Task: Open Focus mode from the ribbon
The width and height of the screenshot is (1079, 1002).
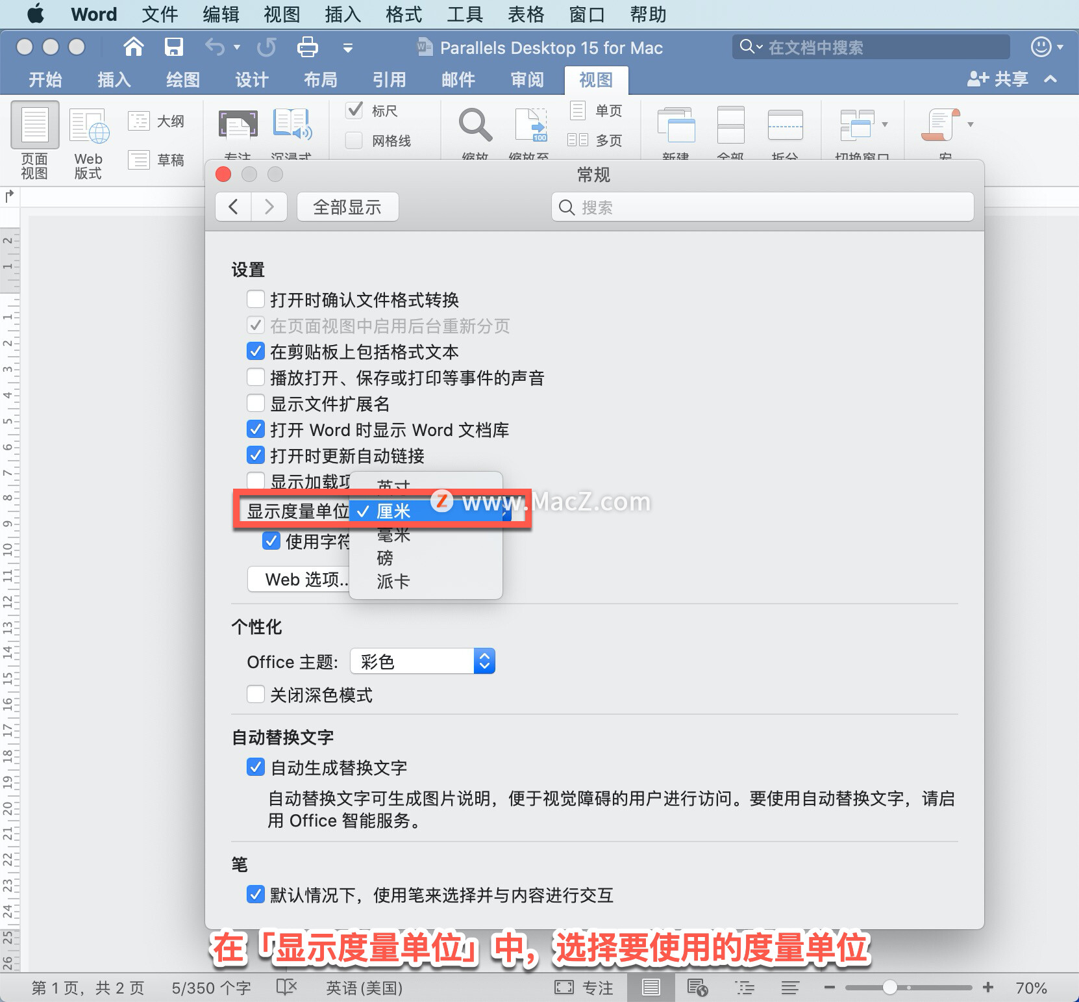Action: 238,125
